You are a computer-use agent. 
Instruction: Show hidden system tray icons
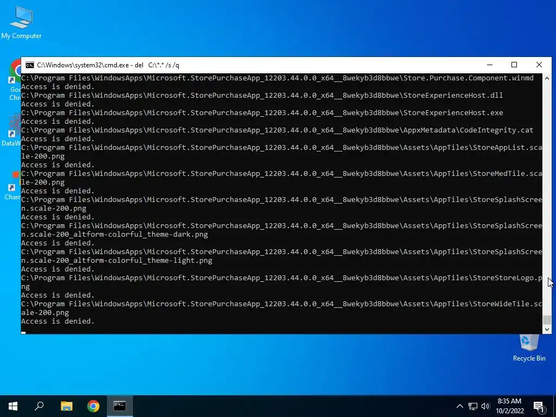click(459, 406)
